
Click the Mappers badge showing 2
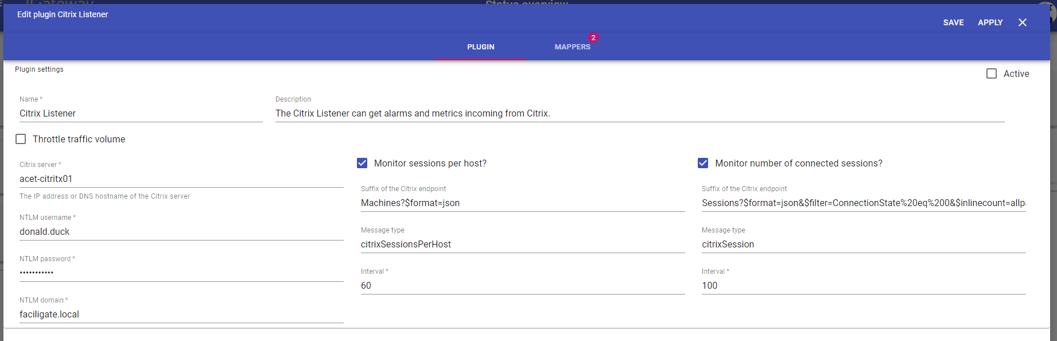click(x=593, y=38)
